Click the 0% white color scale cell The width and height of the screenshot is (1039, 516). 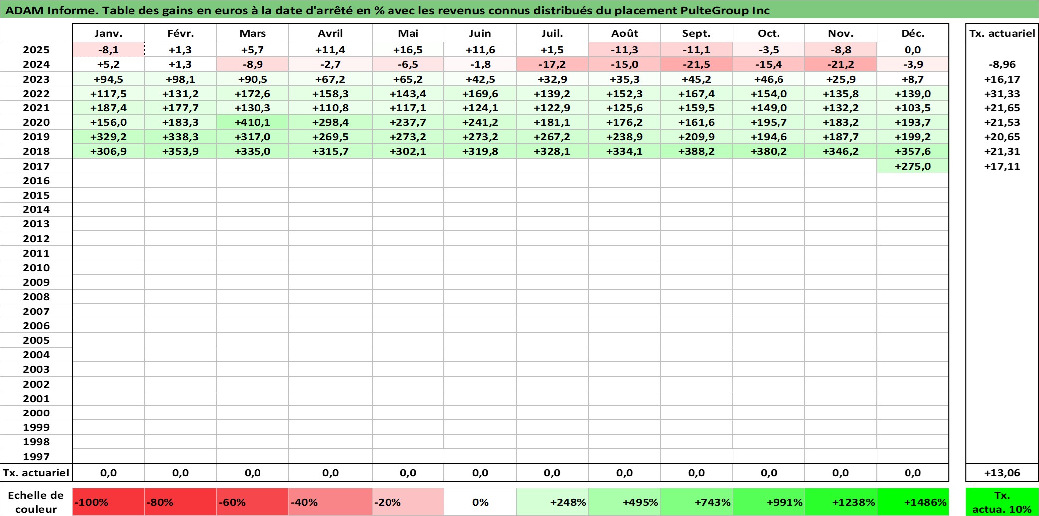click(480, 502)
